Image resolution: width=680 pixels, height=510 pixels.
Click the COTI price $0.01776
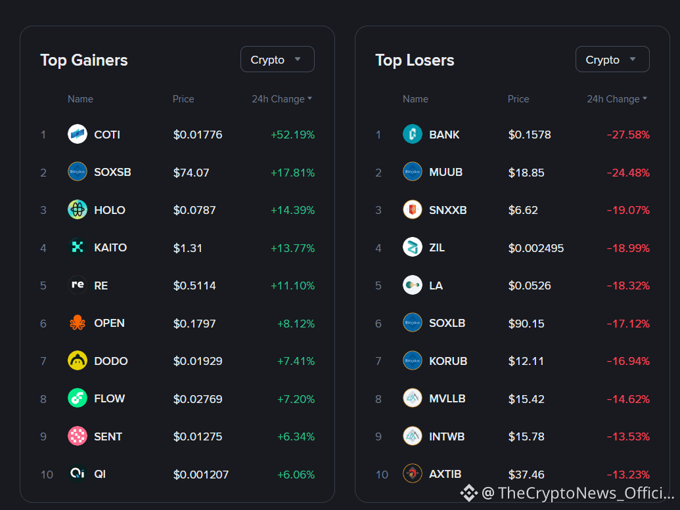point(198,135)
